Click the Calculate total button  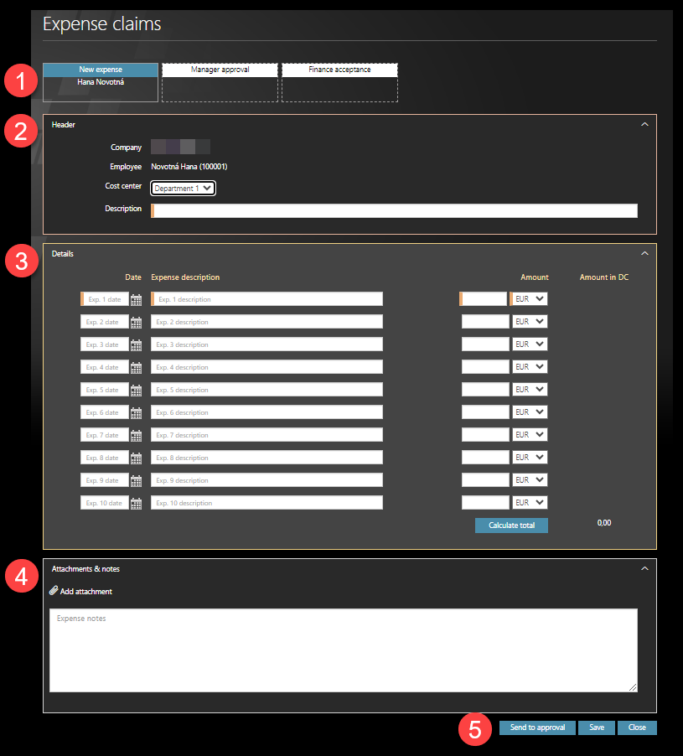511,526
